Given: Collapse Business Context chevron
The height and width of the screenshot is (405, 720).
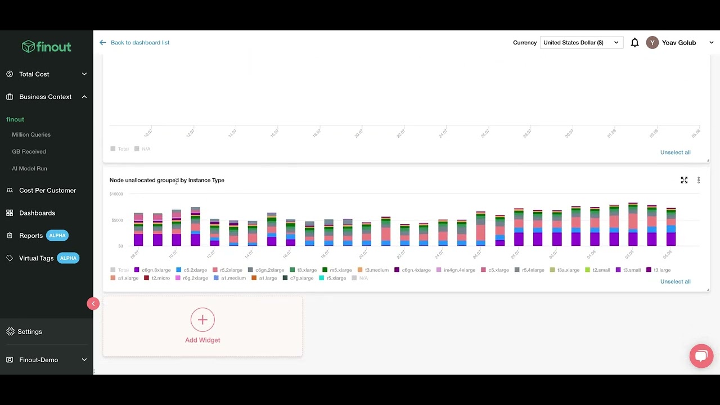Looking at the screenshot, I should 84,97.
